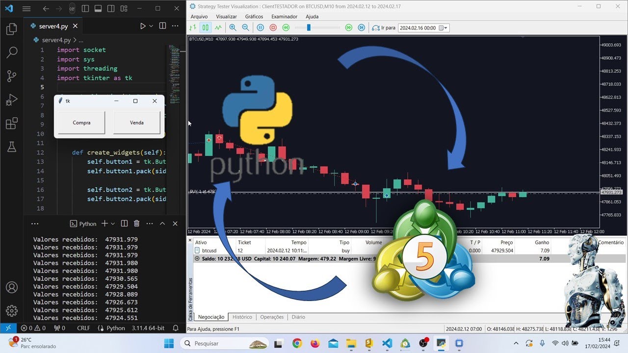Open the editor More Actions ellipsis
The height and width of the screenshot is (353, 628).
coord(175,26)
